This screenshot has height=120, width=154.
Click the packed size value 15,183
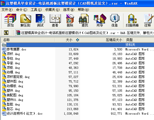click(117, 54)
